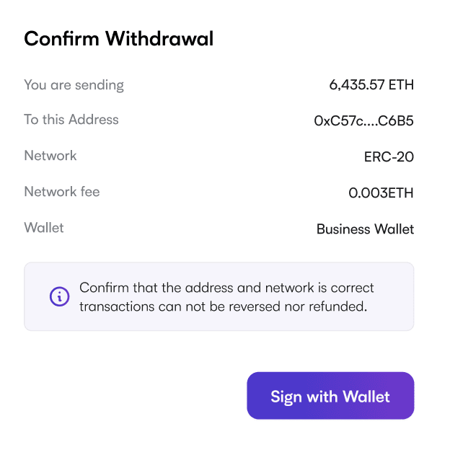
Task: Click the "Network fee" label
Action: [62, 192]
